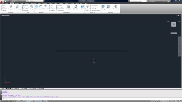Click the Section Plane tool

click(87, 8)
